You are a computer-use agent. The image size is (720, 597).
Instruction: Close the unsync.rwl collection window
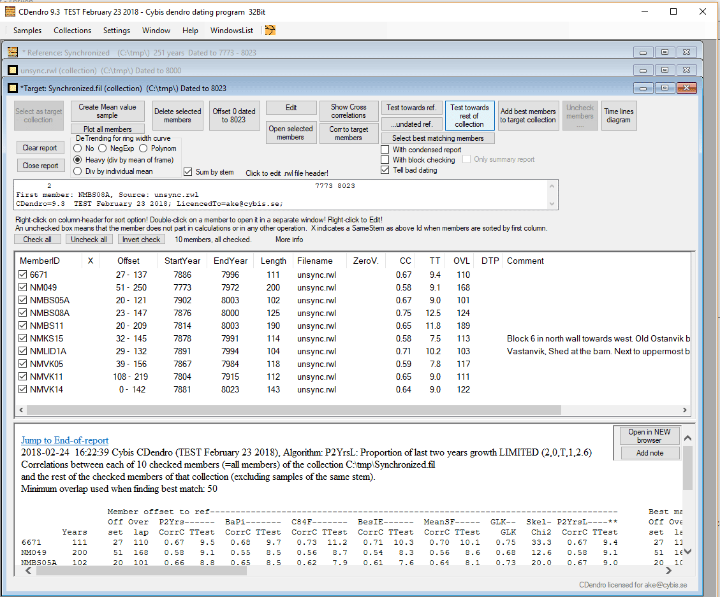pyautogui.click(x=686, y=70)
